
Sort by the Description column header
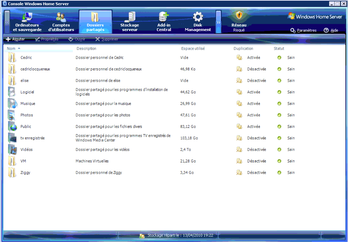click(x=86, y=49)
